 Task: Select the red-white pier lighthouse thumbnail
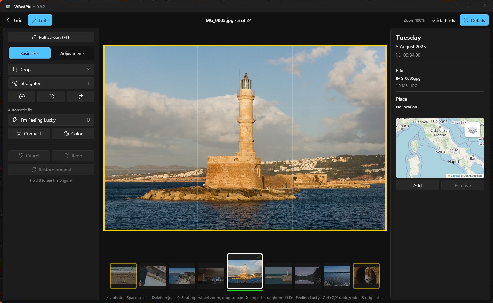tap(279, 275)
